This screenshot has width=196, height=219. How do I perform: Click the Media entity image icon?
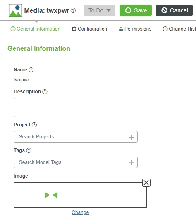point(15,10)
